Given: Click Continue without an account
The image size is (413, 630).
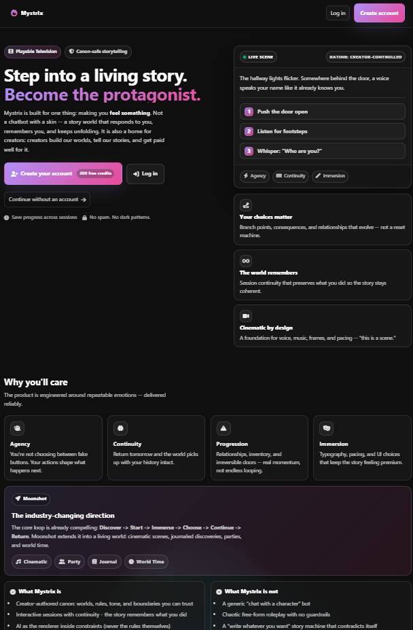Looking at the screenshot, I should (x=47, y=199).
